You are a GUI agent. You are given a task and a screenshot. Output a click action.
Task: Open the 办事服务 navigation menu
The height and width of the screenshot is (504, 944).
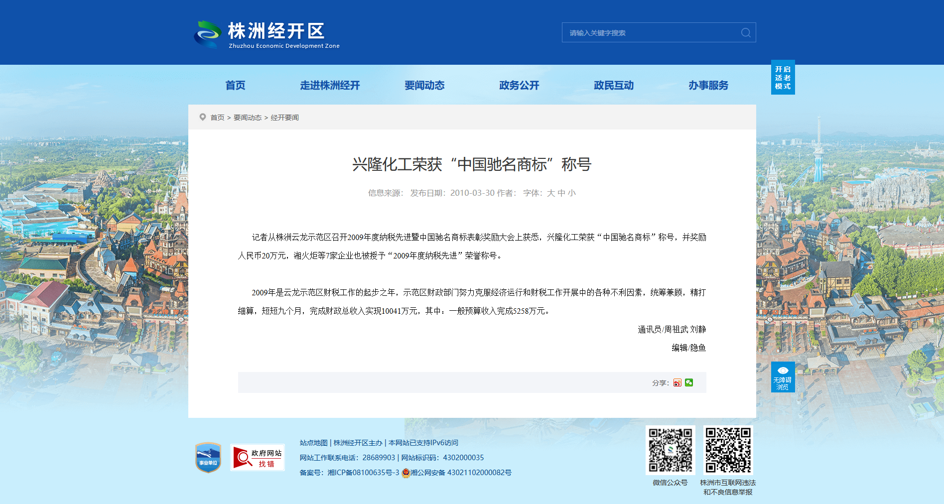pyautogui.click(x=708, y=86)
